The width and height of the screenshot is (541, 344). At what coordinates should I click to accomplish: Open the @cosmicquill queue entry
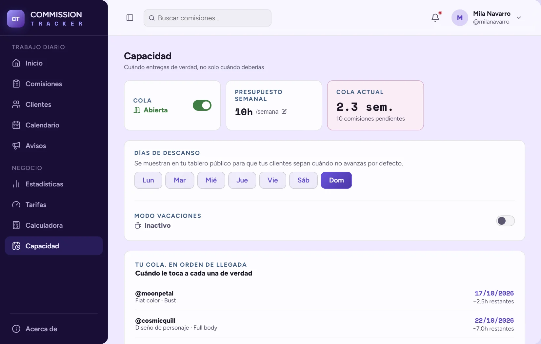(324, 324)
